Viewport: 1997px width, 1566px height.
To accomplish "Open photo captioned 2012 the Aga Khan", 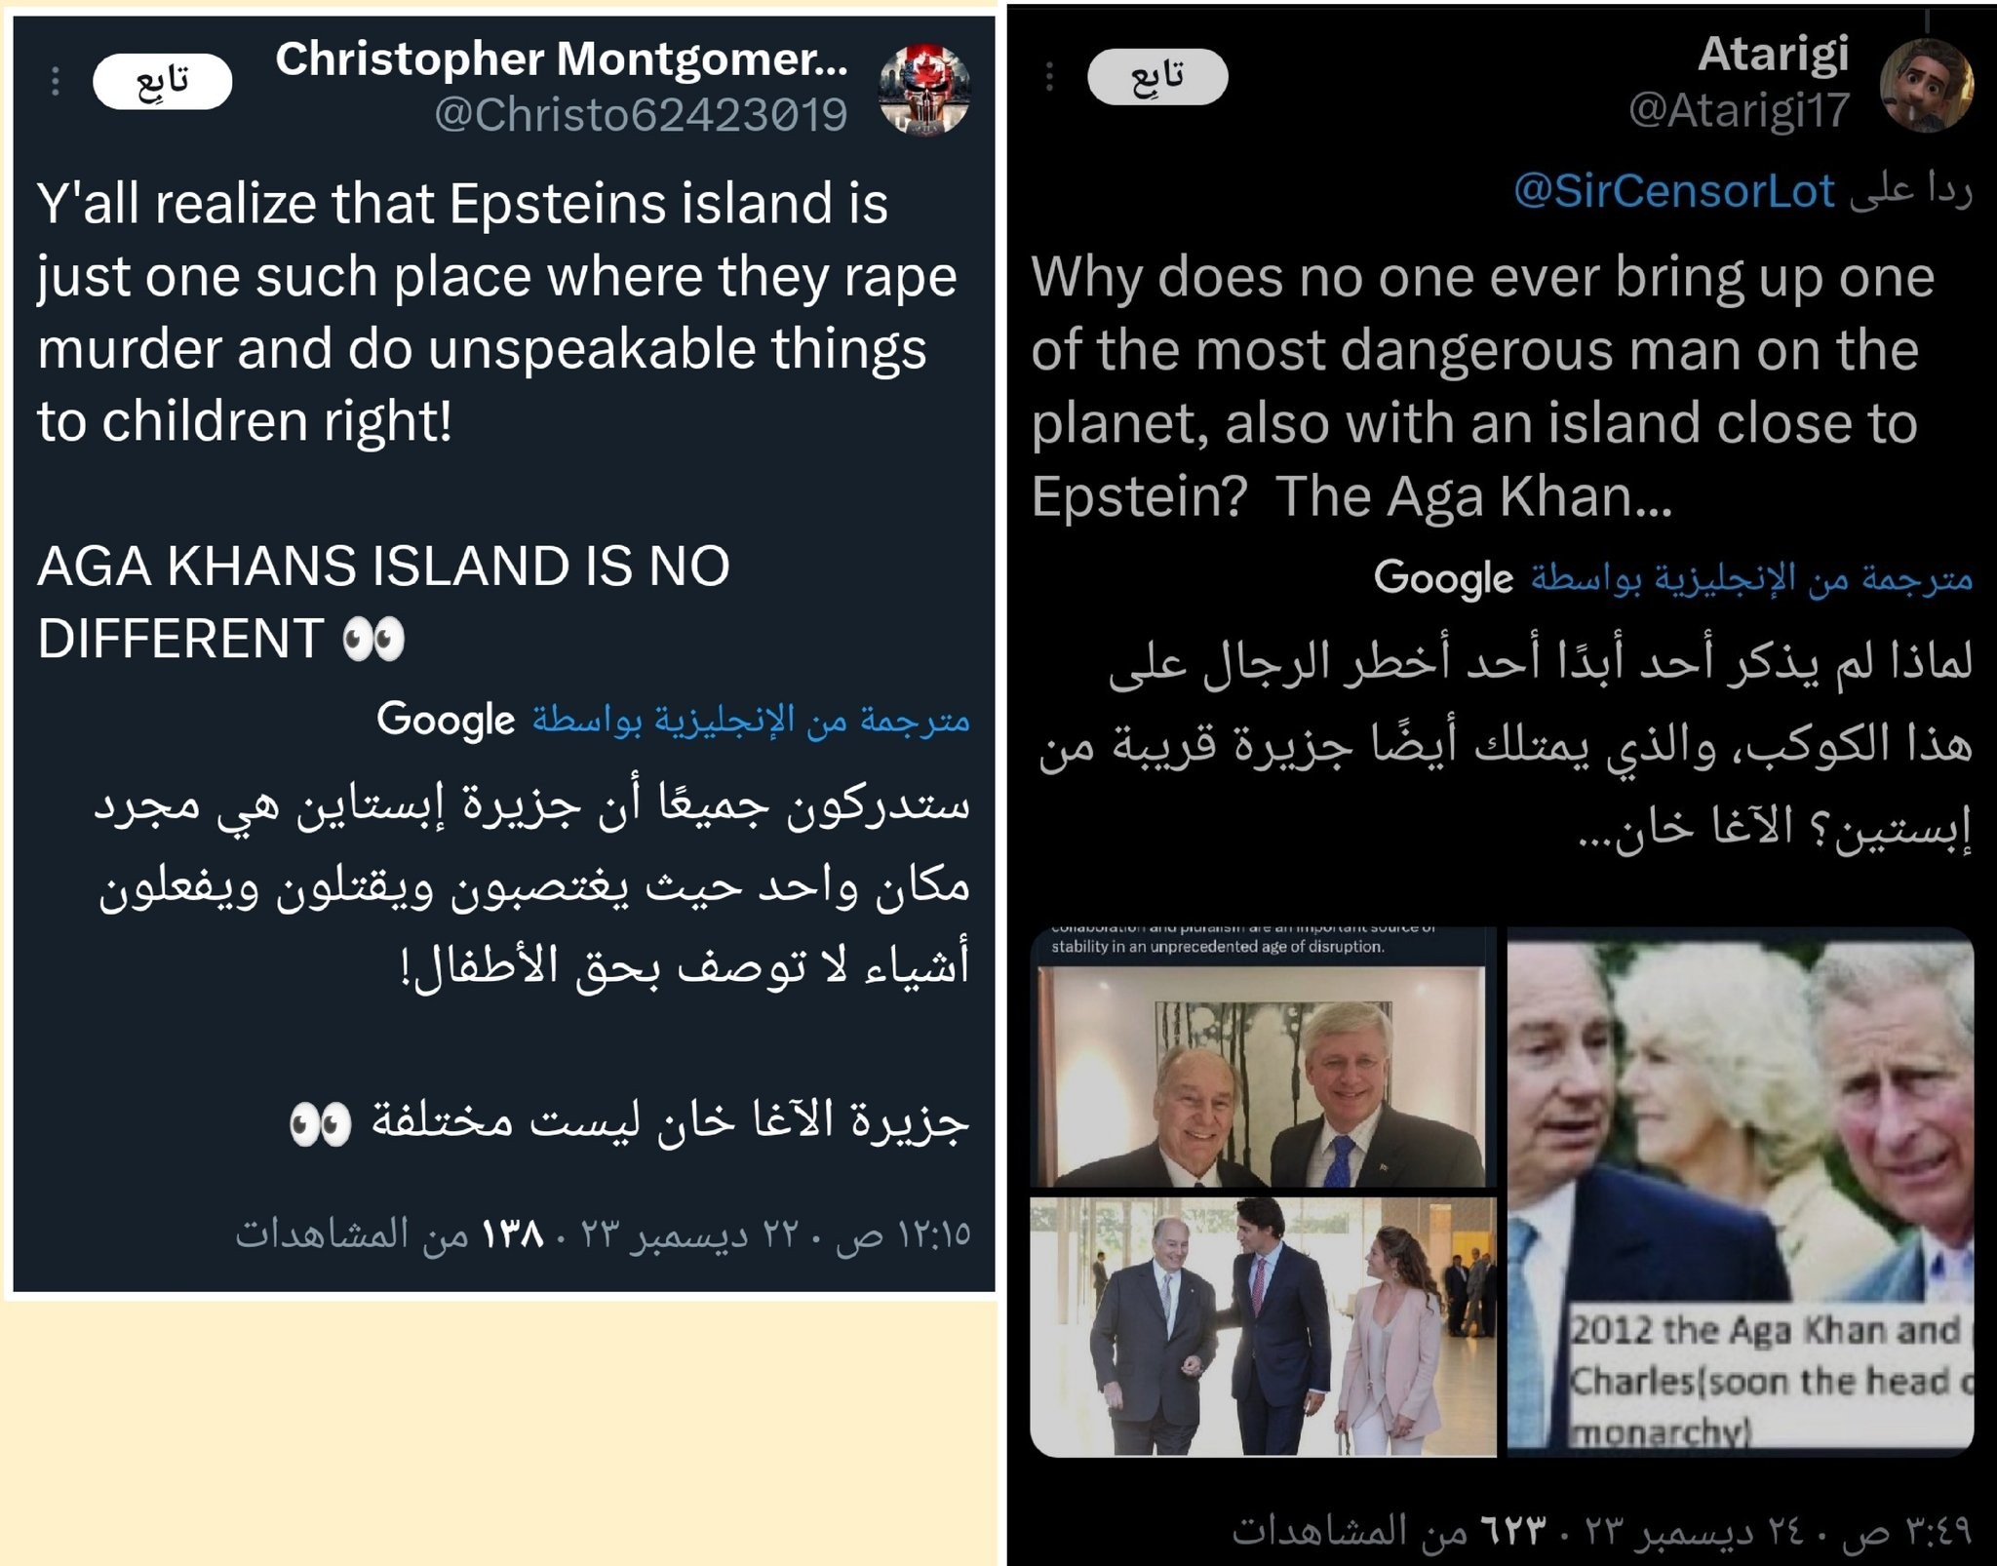I will (1741, 1192).
